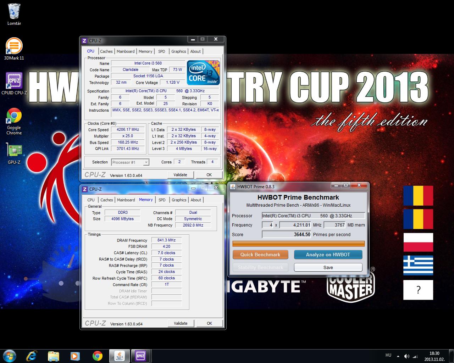This screenshot has width=454, height=363.
Task: Open the Lomtár recycle bin icon
Action: tap(14, 15)
